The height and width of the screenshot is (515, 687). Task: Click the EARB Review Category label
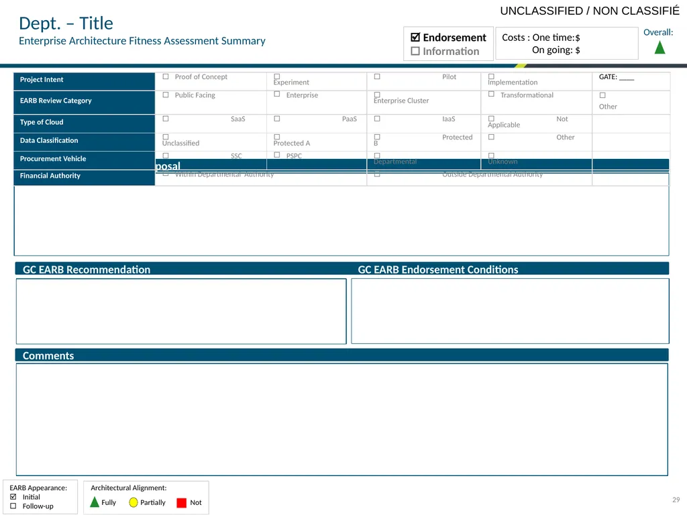[x=56, y=101]
